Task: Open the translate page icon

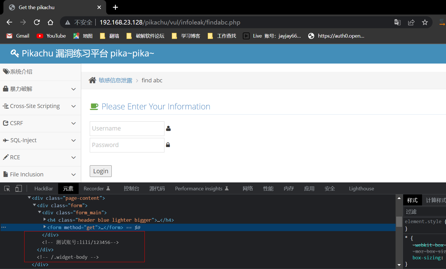Action: coord(397,22)
